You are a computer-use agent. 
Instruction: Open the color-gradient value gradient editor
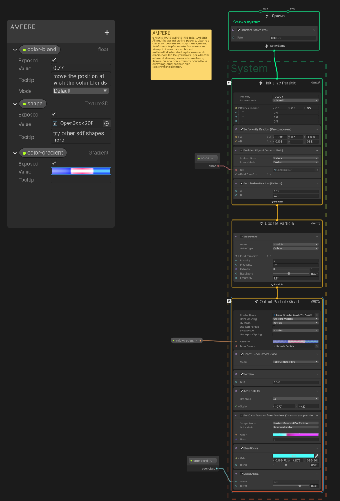[x=81, y=171]
